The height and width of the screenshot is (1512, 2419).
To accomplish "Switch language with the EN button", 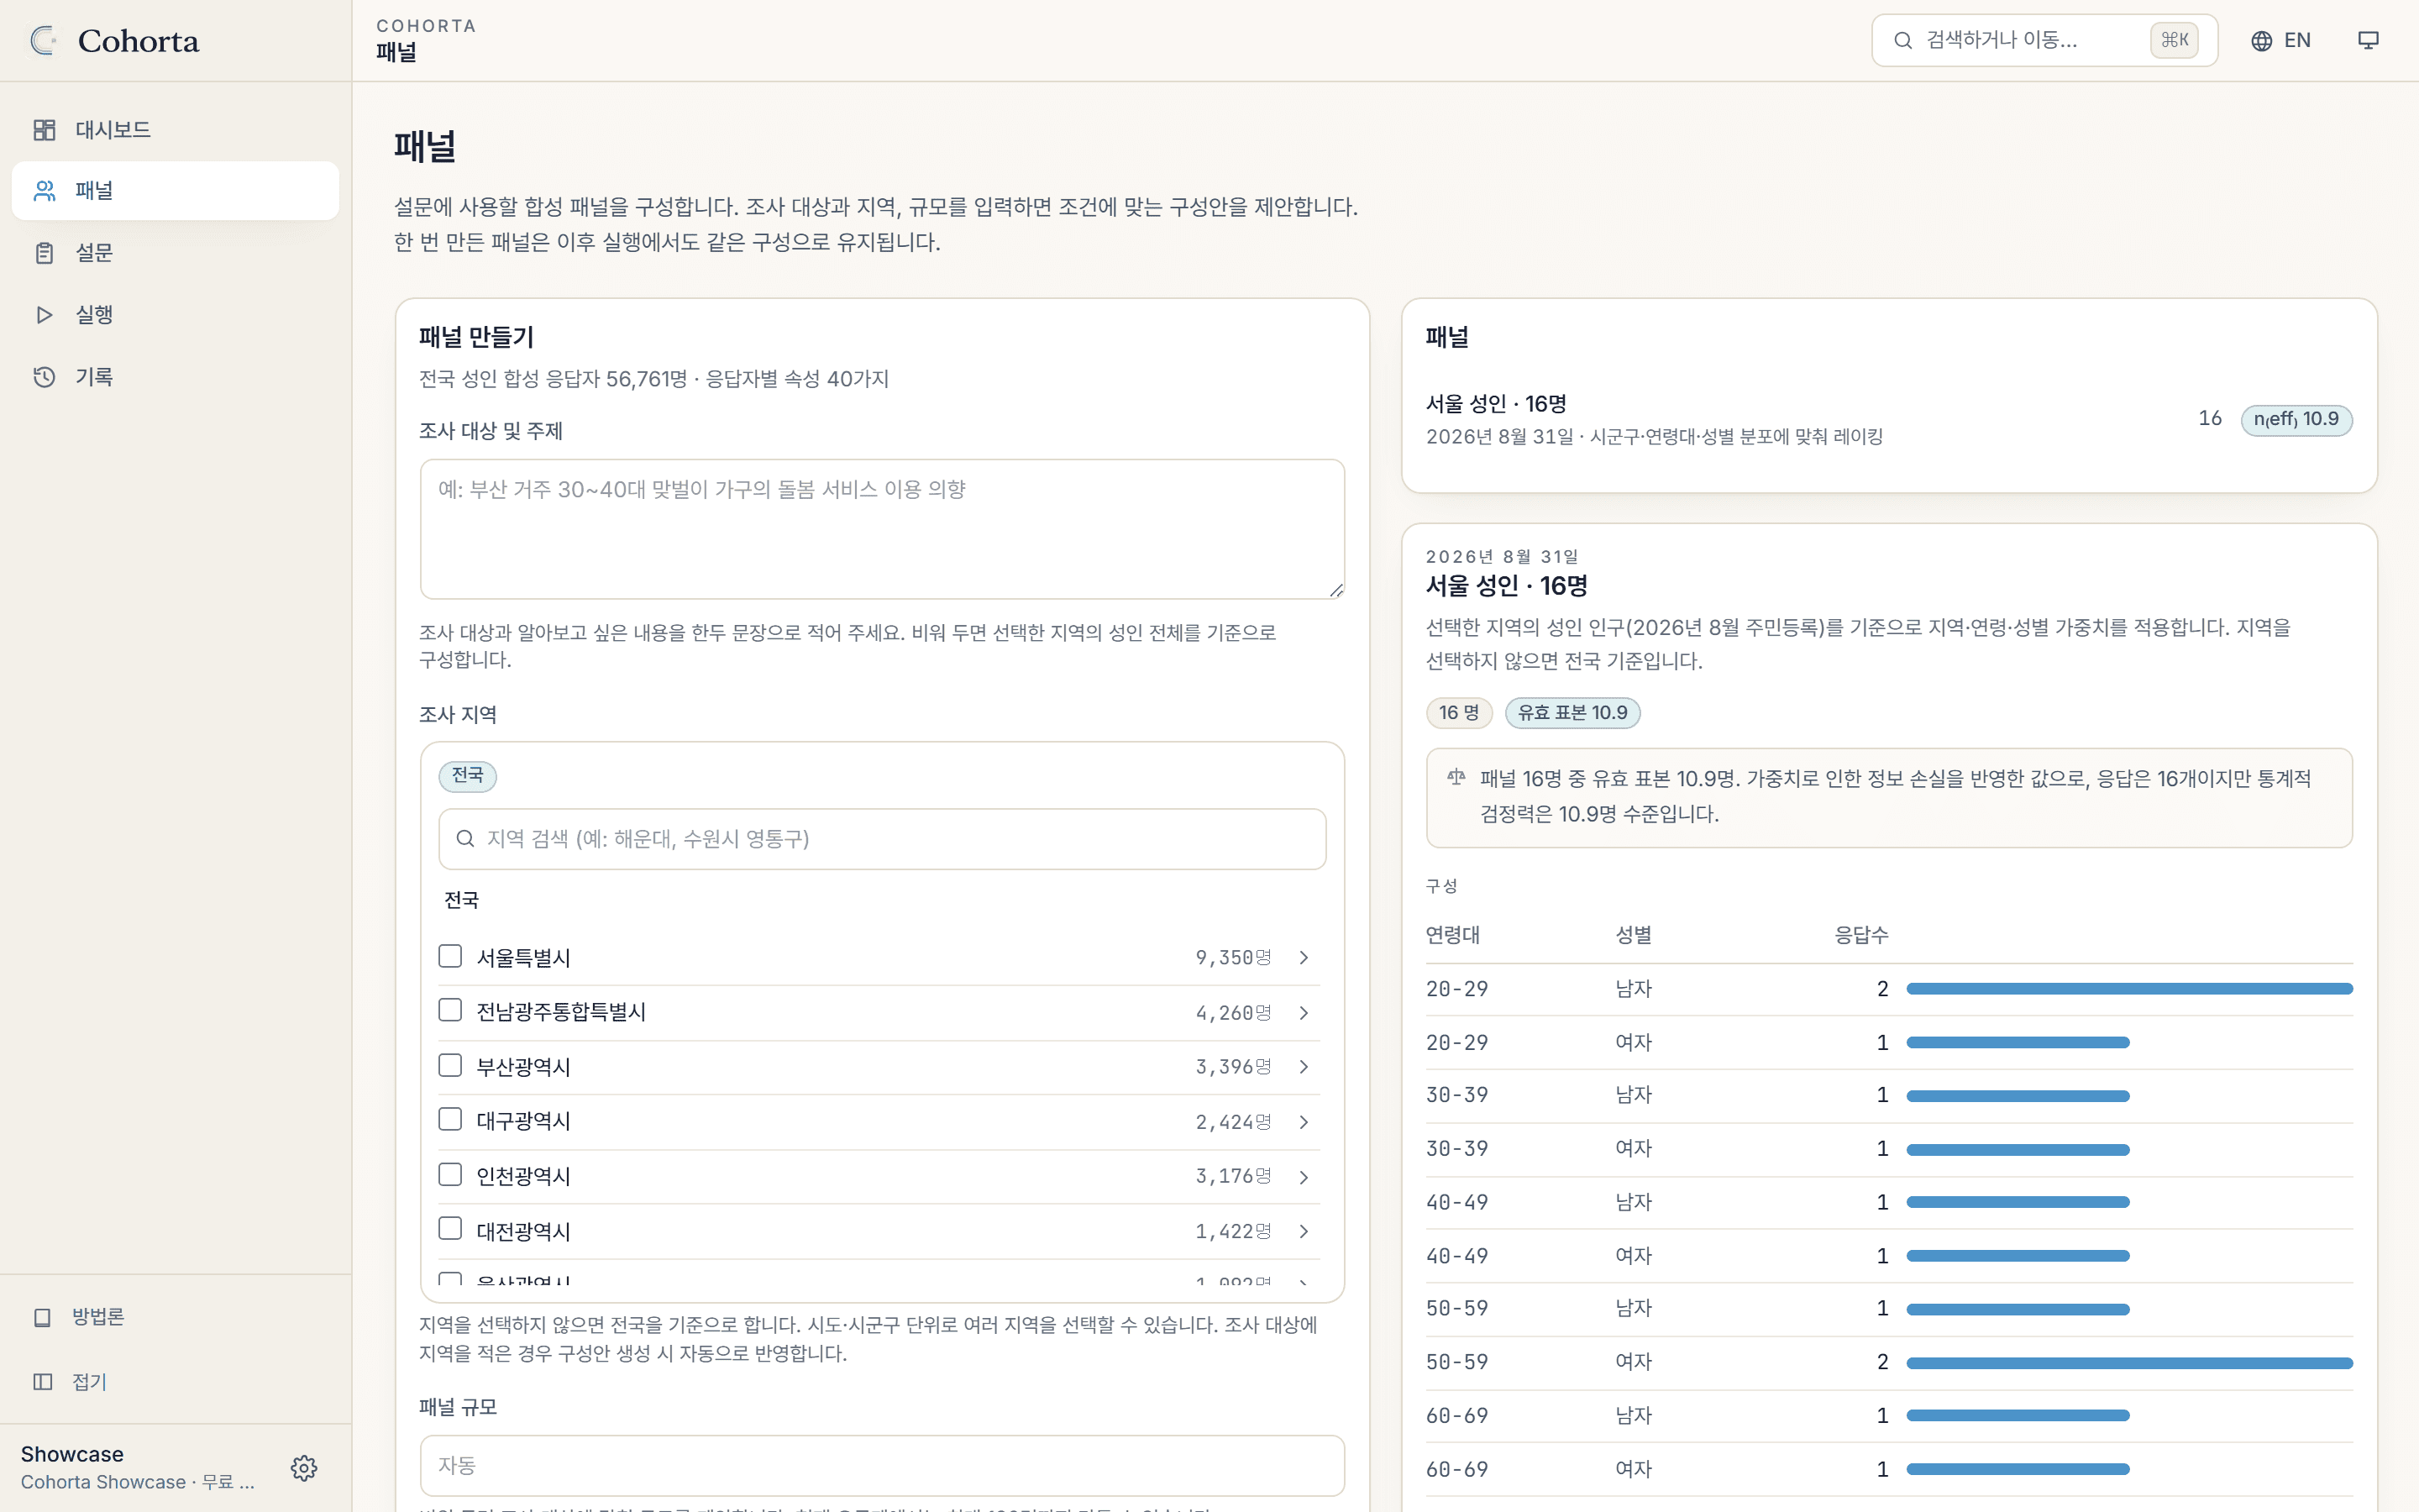I will 2281,41.
